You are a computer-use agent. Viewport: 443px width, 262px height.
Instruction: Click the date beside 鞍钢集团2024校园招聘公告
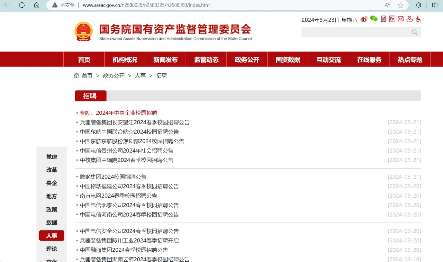(x=404, y=177)
